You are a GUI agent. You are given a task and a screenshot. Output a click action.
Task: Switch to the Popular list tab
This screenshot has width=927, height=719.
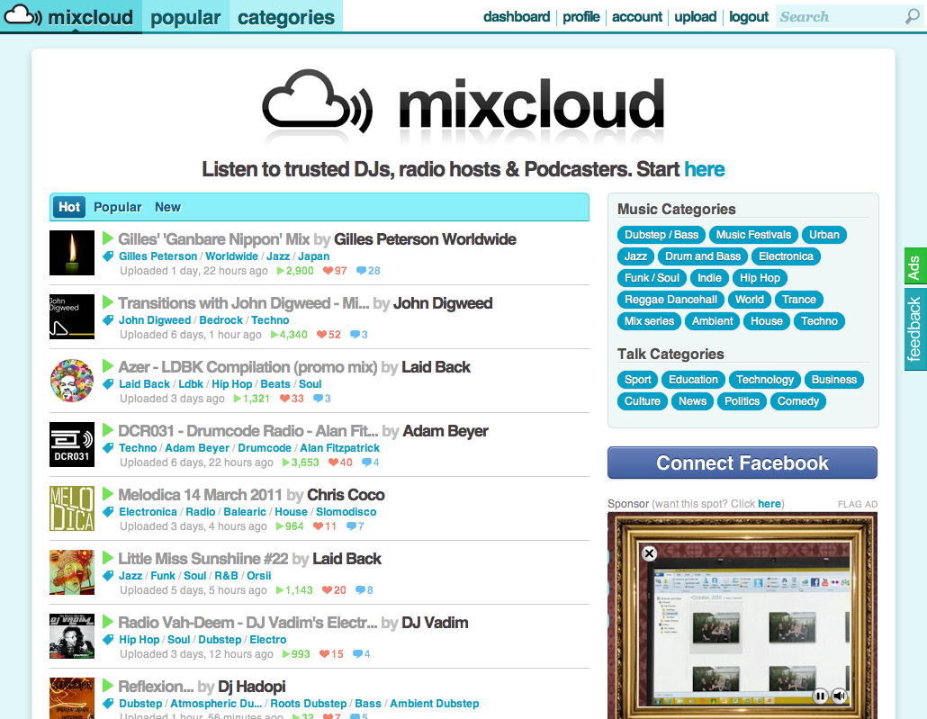click(x=118, y=207)
